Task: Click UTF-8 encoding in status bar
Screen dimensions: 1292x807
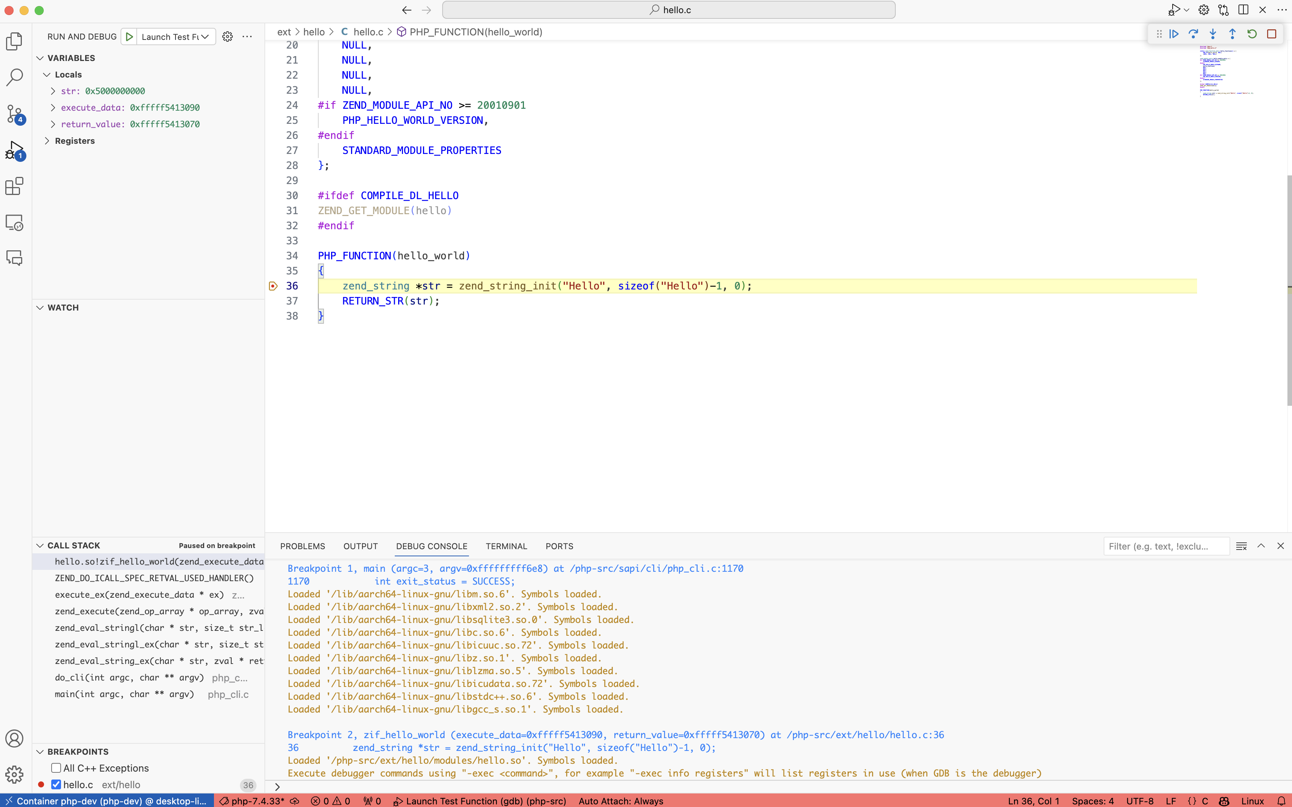Action: click(x=1140, y=801)
